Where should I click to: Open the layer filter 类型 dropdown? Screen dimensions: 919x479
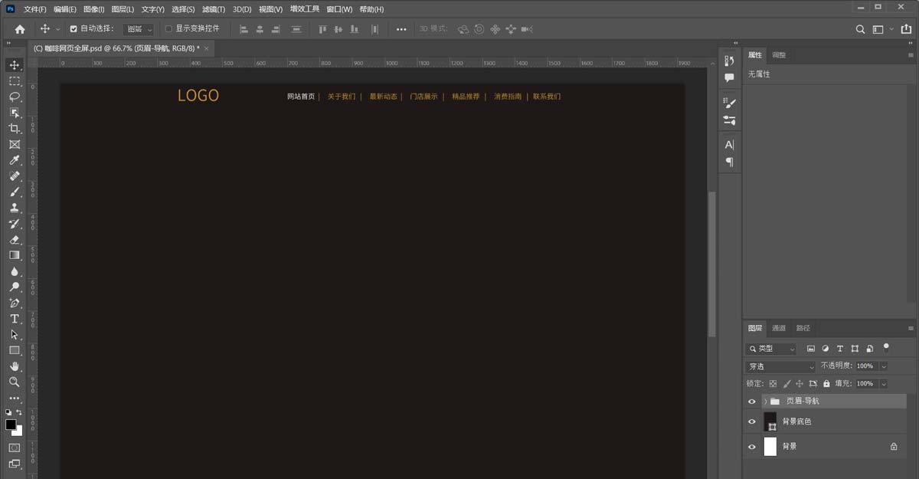(772, 349)
